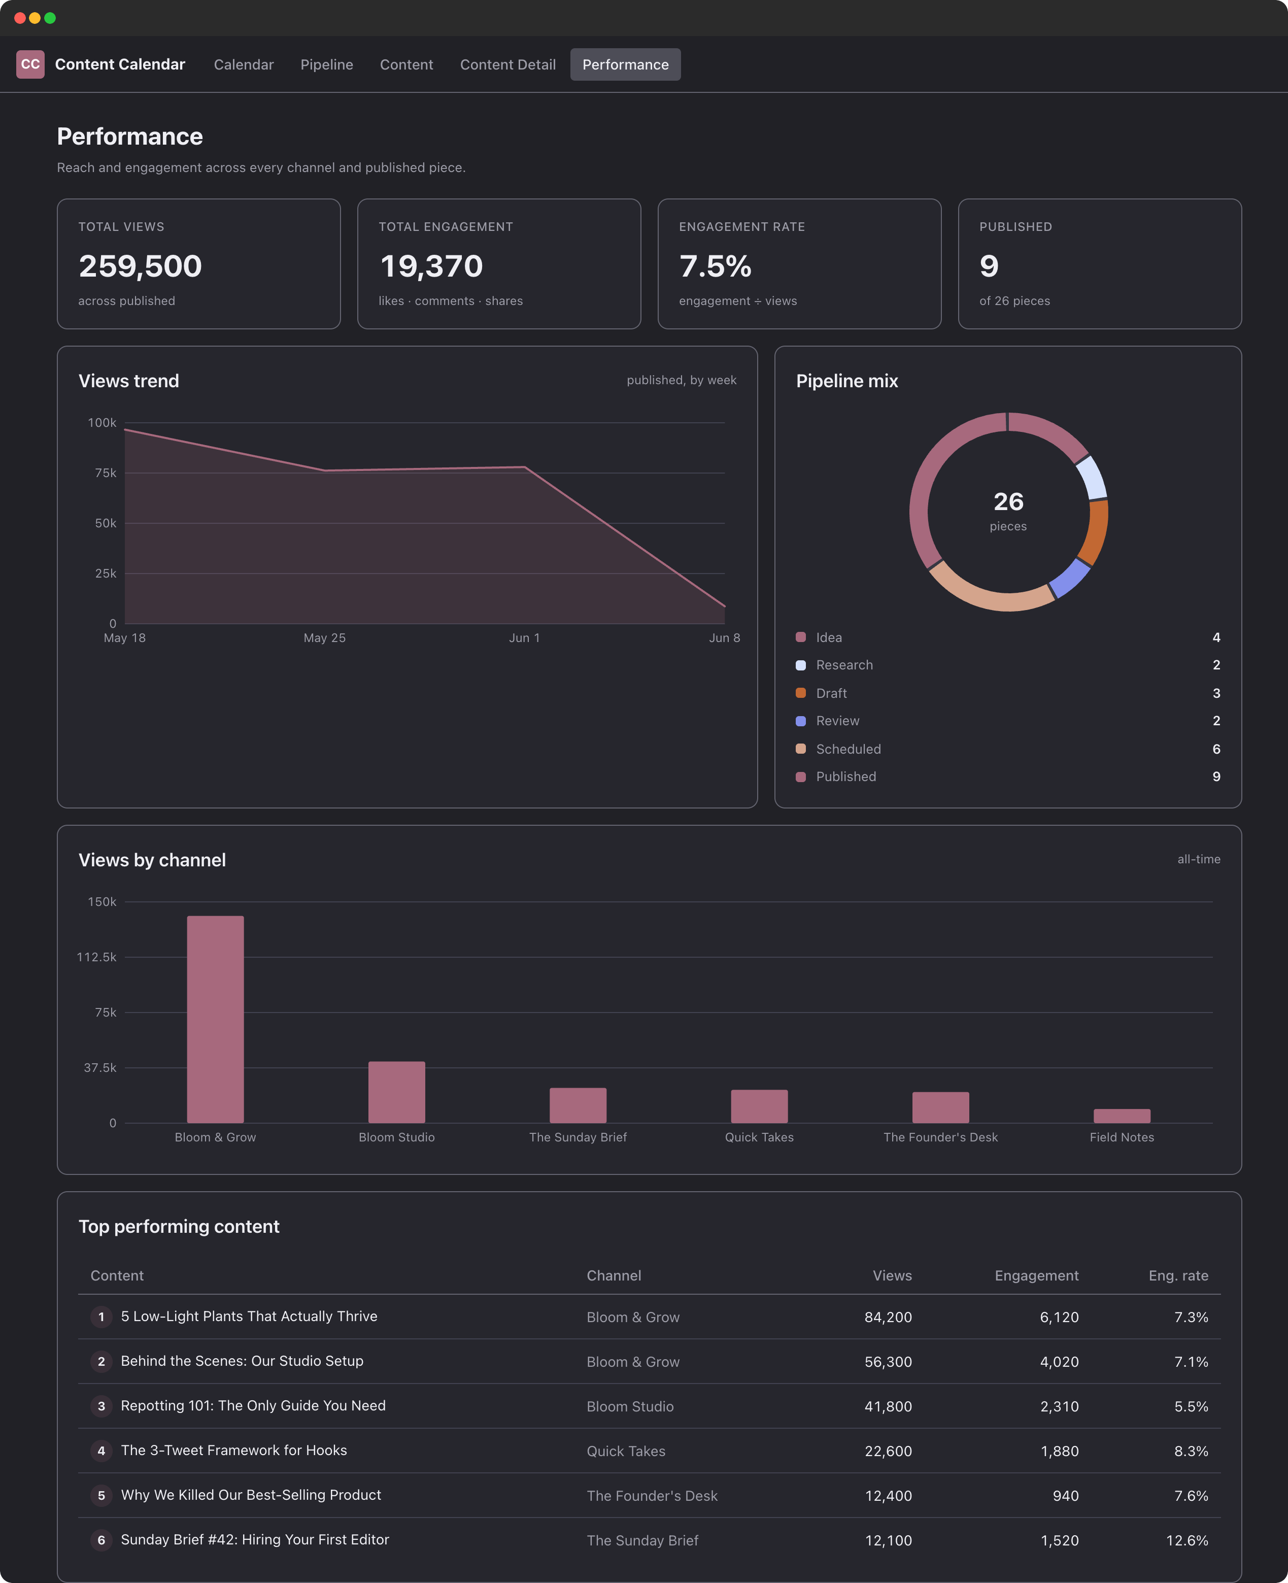Open '5 Low-Light Plants That Actually Thrive'
1288x1583 pixels.
[x=249, y=1316]
